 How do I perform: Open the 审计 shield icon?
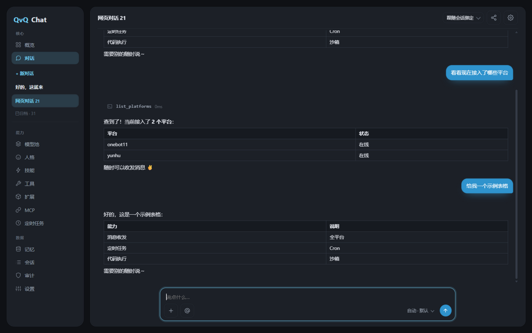coord(18,276)
